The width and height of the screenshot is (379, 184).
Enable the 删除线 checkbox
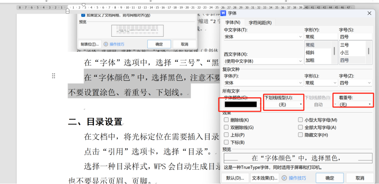(226, 120)
